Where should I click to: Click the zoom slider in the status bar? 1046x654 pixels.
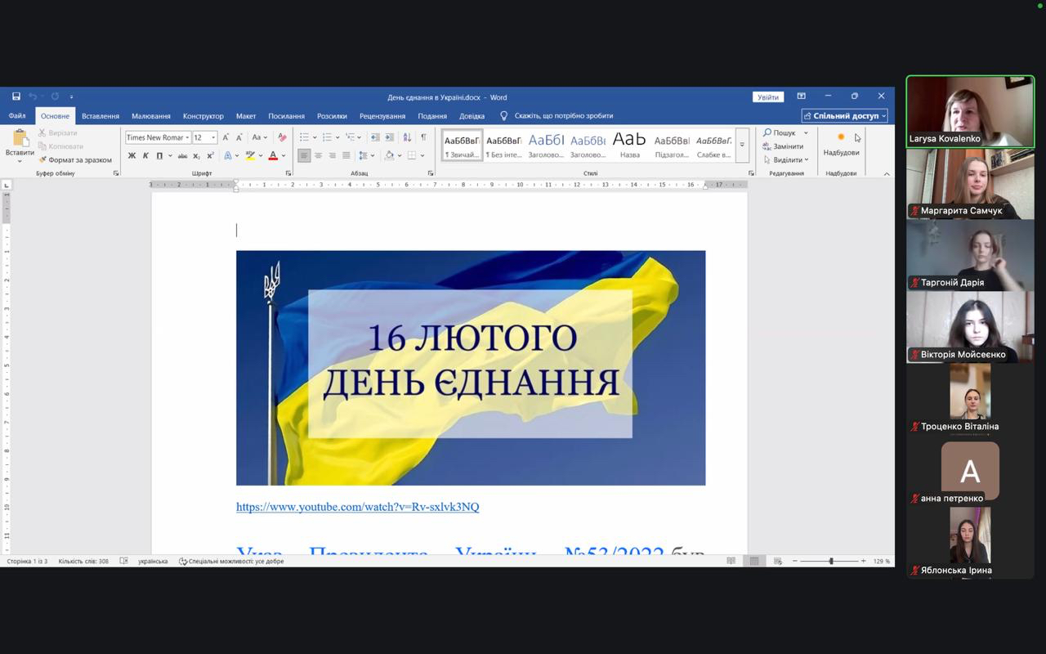click(x=831, y=561)
